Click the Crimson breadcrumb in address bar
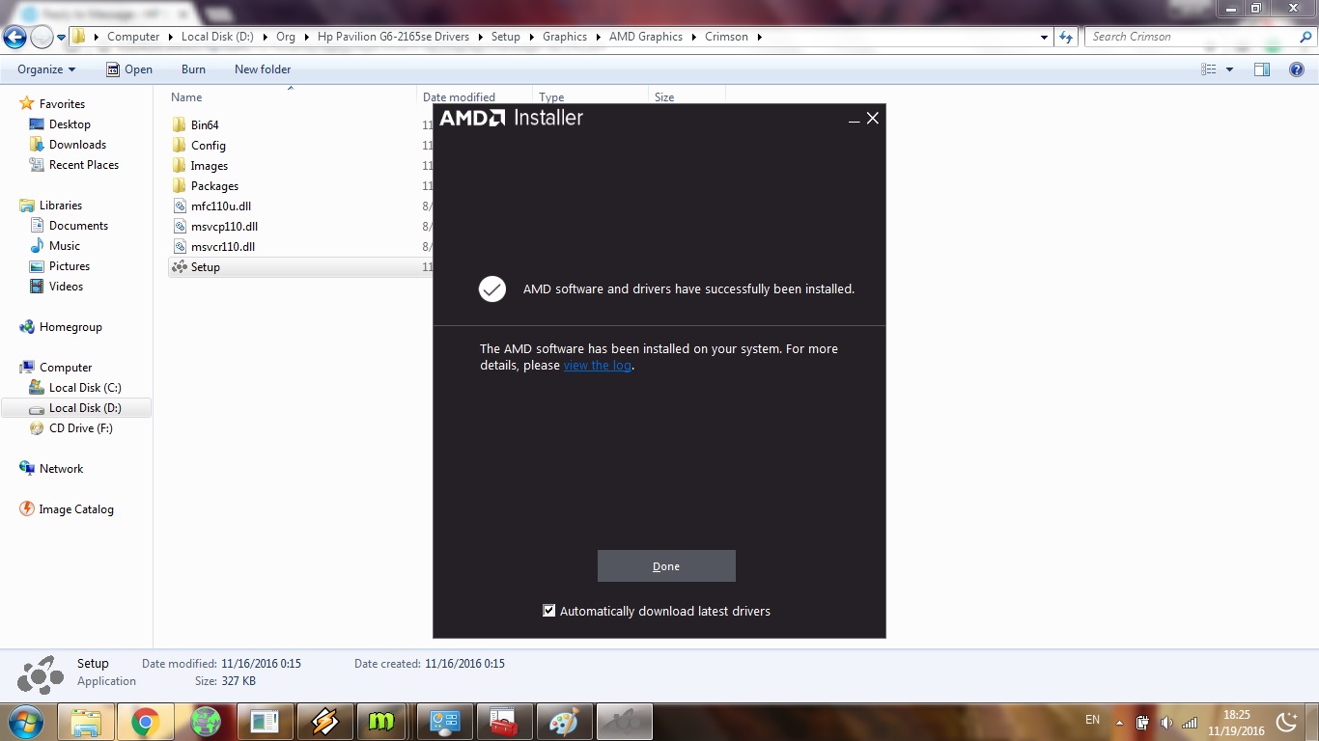 pos(726,37)
